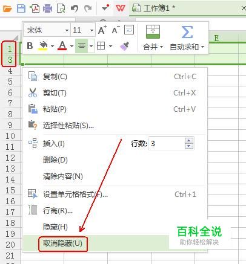Choose 粘贴(P) from the context menu
The width and height of the screenshot is (246, 264).
coord(115,109)
